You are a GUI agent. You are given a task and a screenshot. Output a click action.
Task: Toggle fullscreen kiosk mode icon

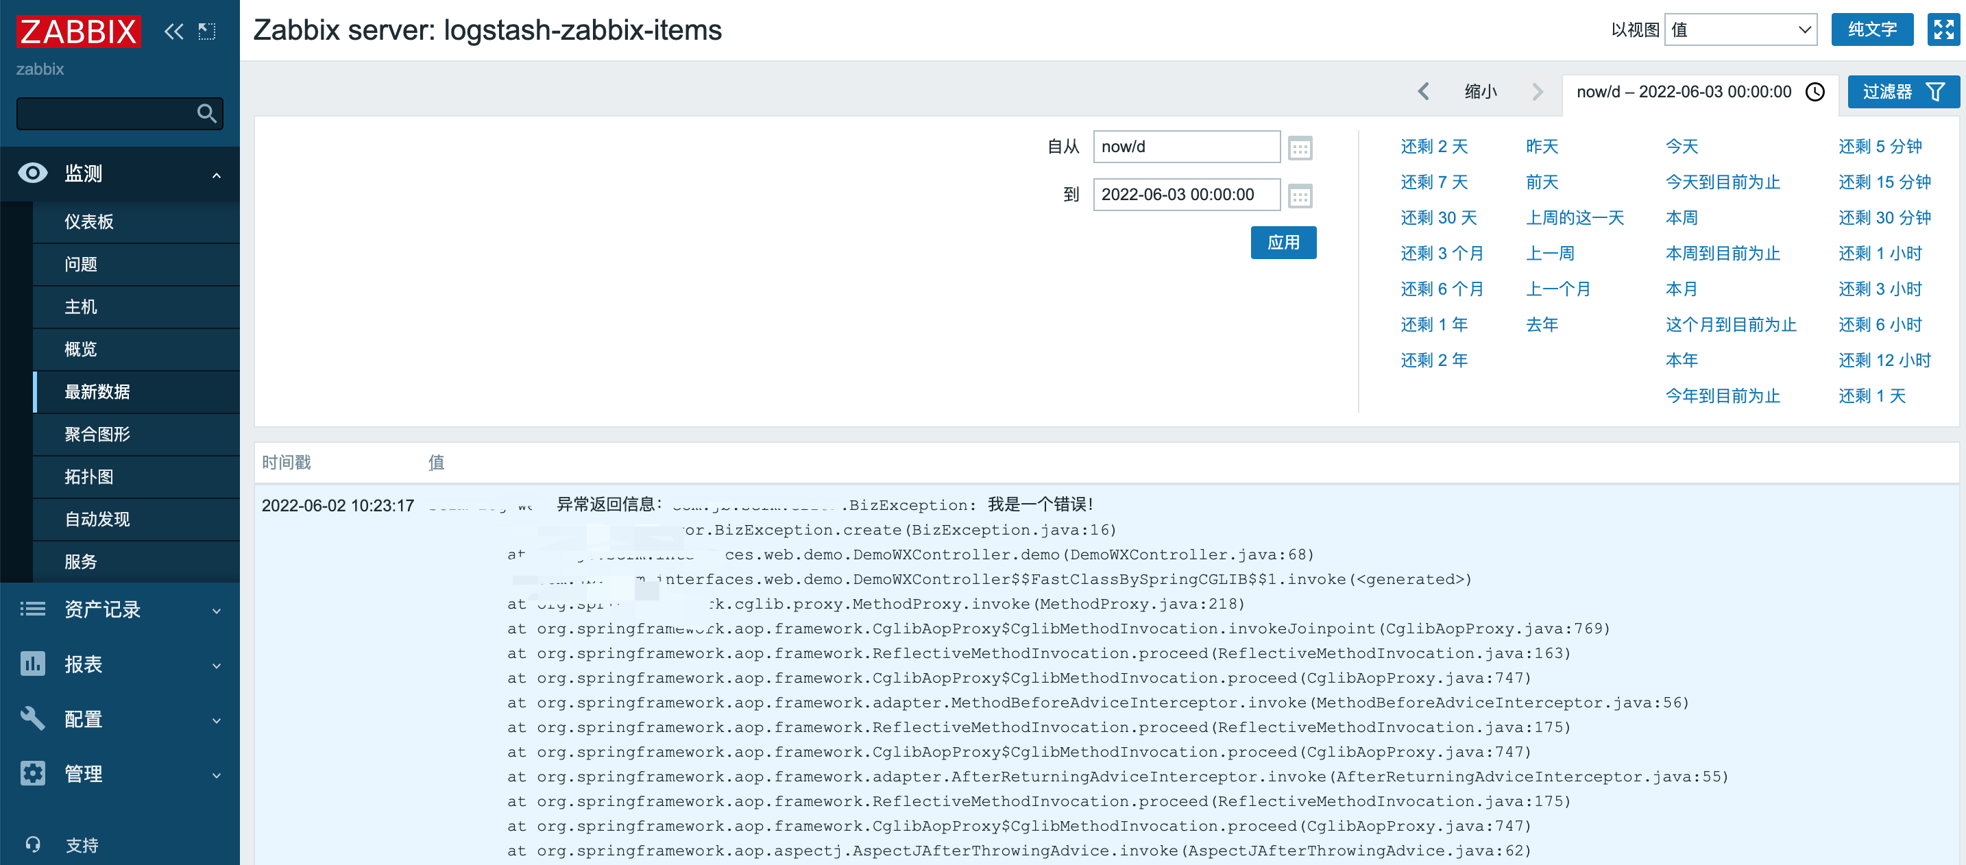pos(1943,29)
